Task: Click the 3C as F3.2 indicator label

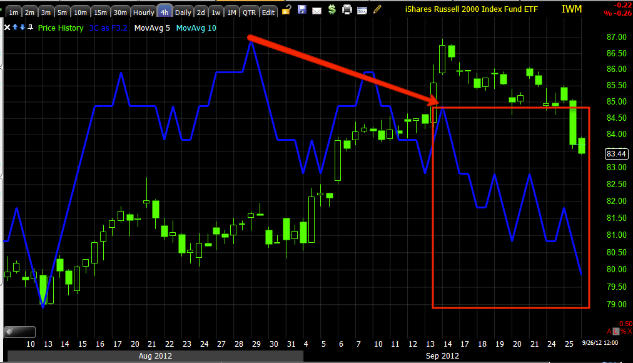Action: 108,28
